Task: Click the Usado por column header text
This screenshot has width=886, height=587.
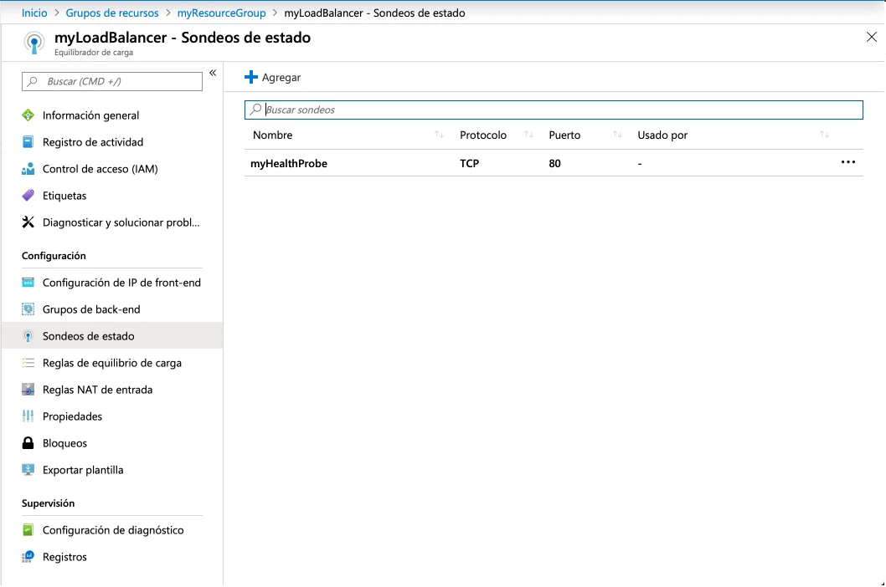Action: [x=662, y=135]
